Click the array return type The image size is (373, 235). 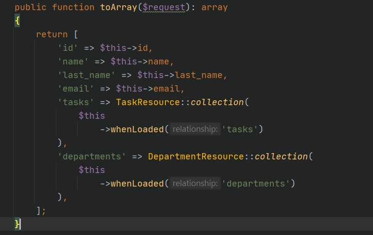click(214, 7)
